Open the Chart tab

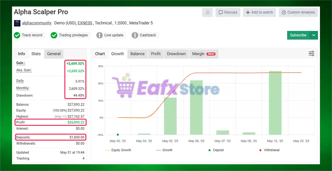100,54
